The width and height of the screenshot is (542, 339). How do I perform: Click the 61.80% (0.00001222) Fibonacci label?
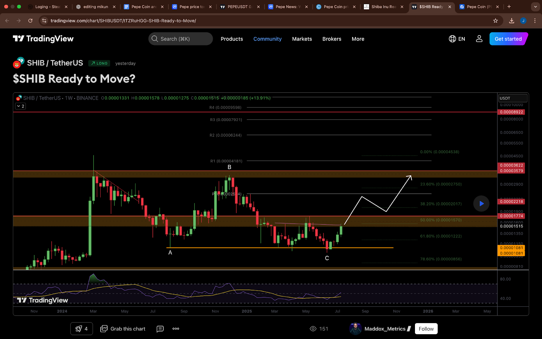[441, 236]
